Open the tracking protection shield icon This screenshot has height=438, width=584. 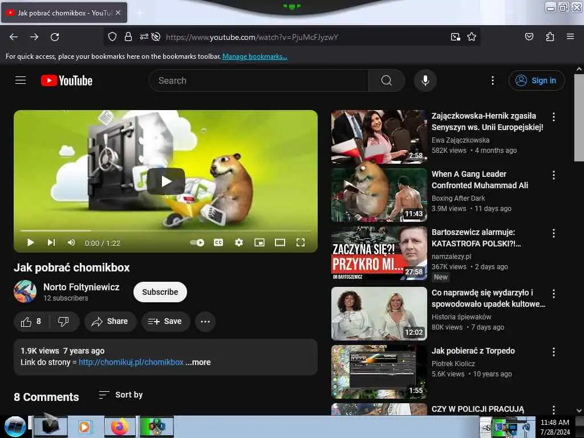112,36
